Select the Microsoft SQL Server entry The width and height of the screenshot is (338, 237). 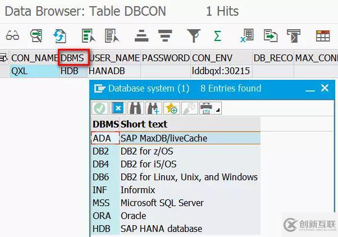coord(176,203)
